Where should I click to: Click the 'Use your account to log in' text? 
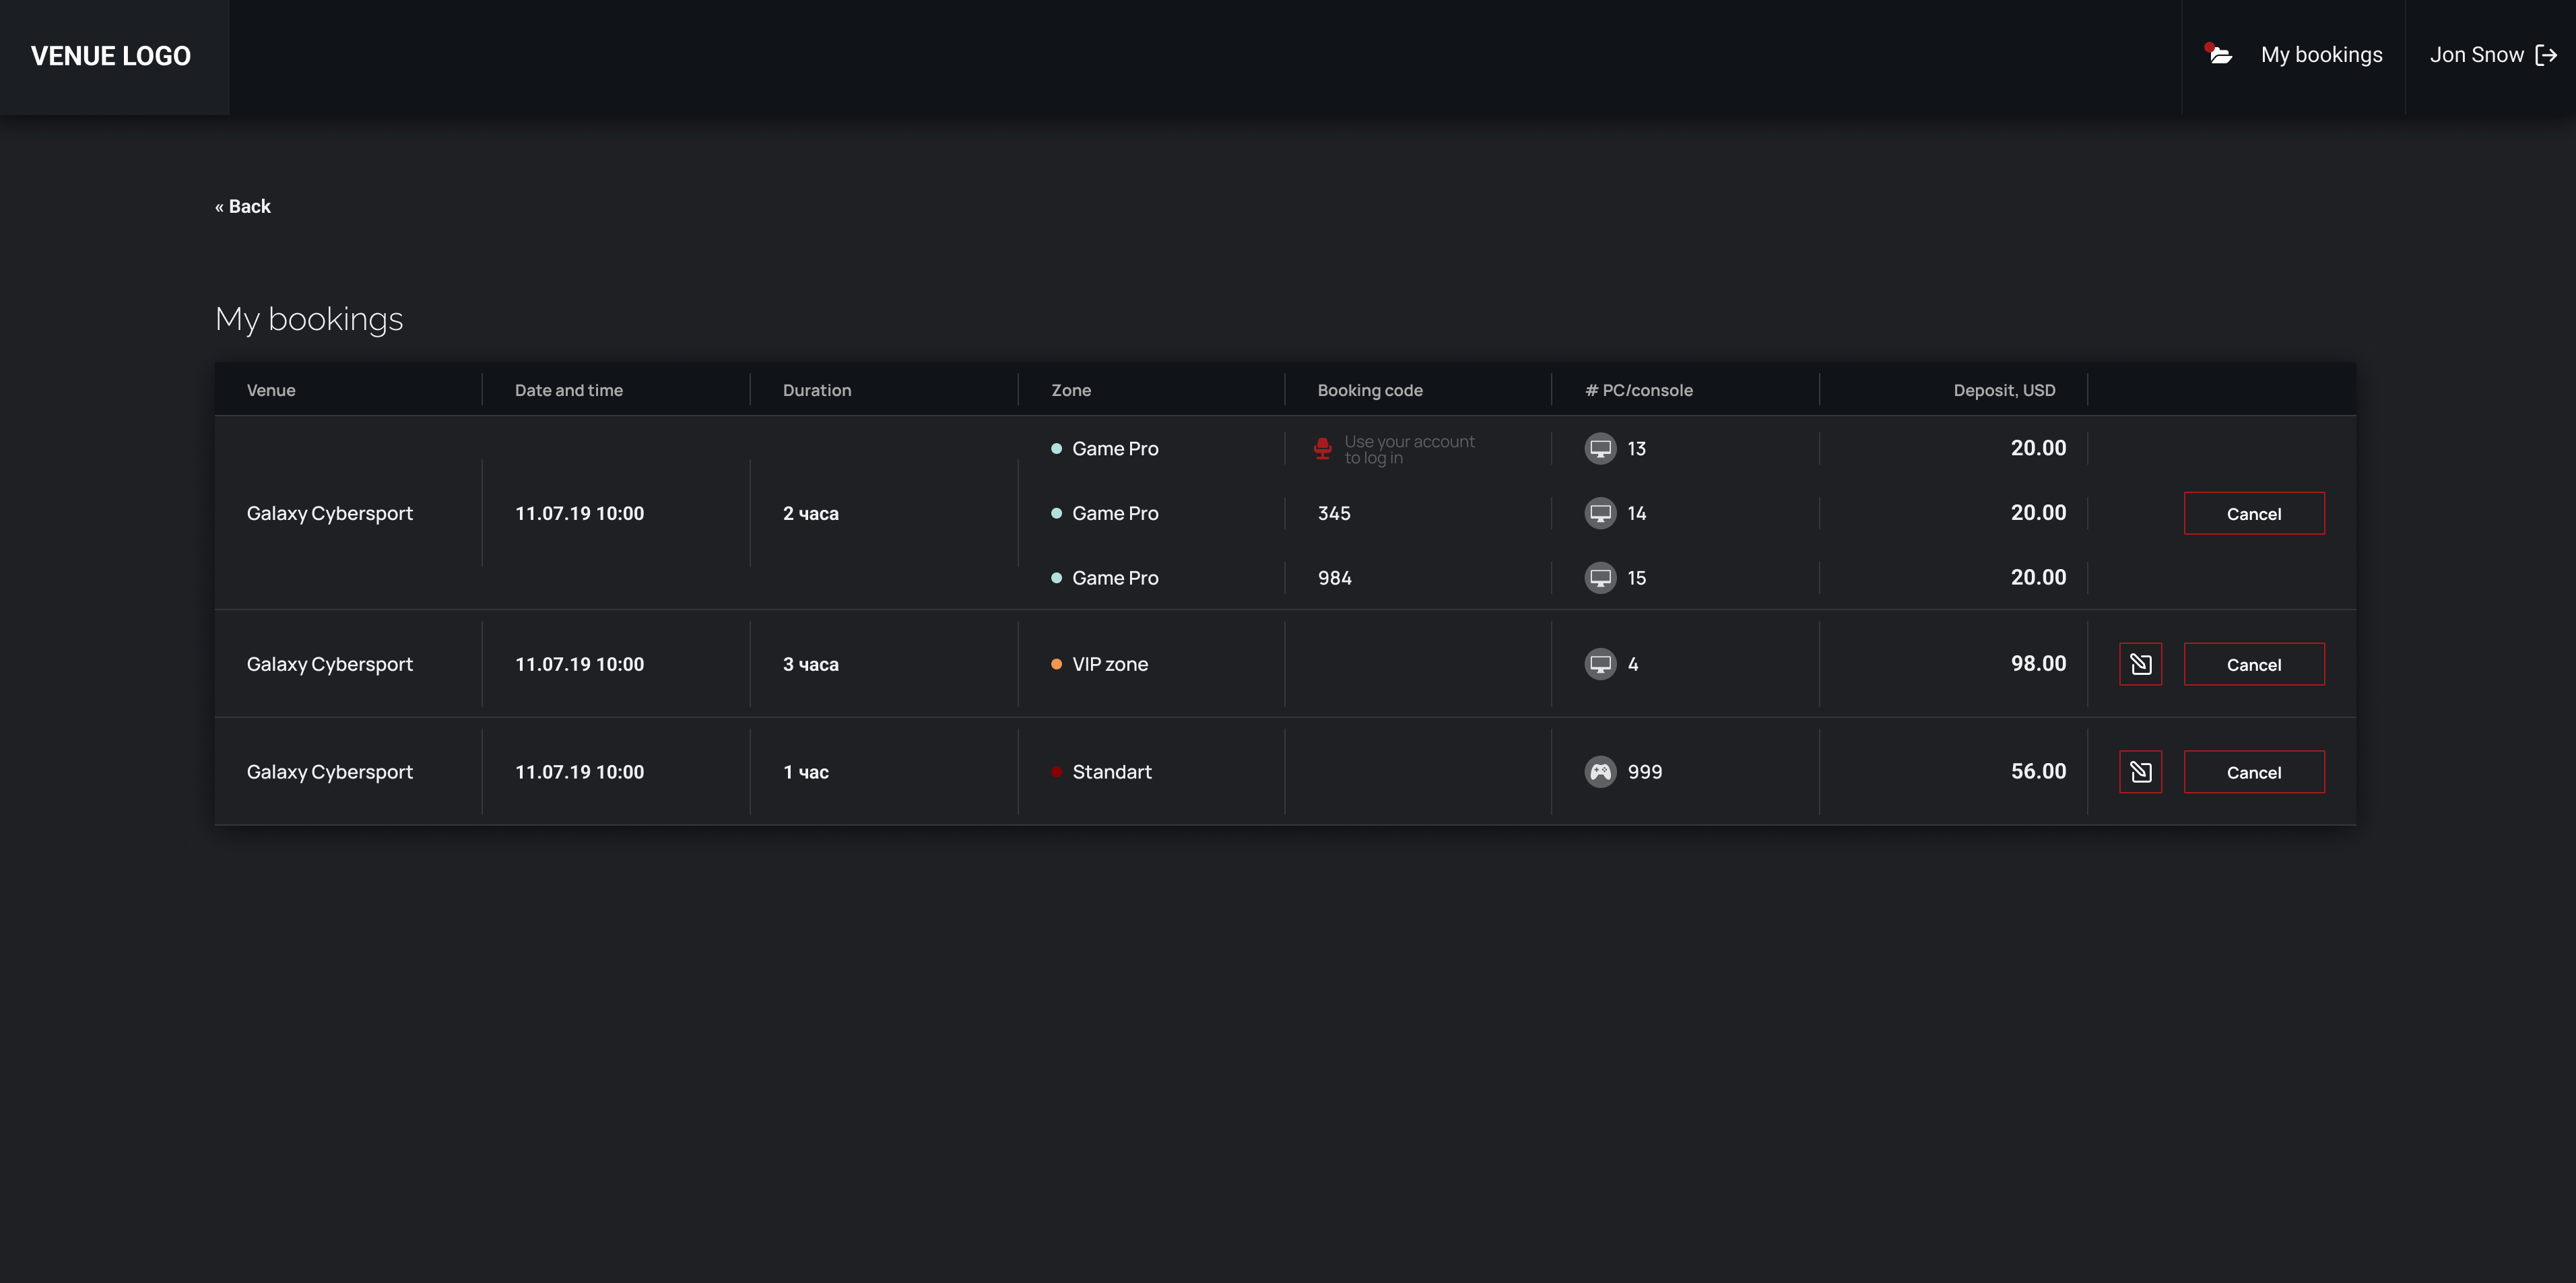coord(1409,449)
